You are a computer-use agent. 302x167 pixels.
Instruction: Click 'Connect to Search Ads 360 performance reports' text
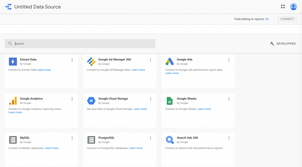tap(194, 148)
